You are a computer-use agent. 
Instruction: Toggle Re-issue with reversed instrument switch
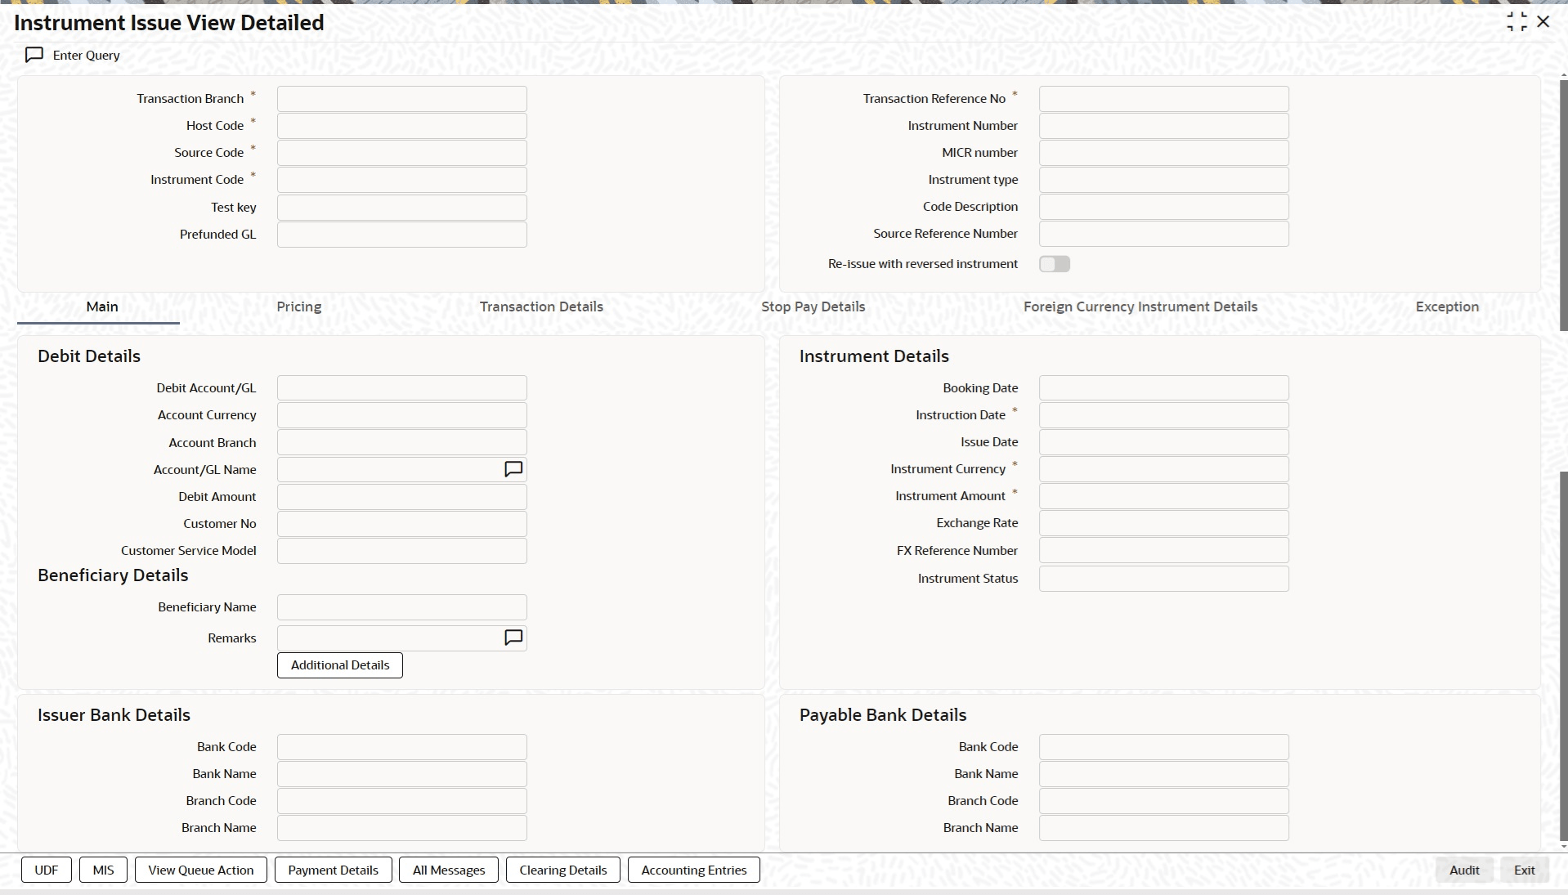click(x=1055, y=264)
